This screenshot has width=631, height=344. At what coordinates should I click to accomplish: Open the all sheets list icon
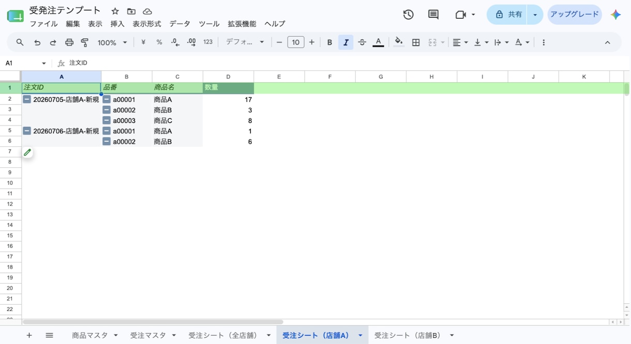pyautogui.click(x=49, y=335)
